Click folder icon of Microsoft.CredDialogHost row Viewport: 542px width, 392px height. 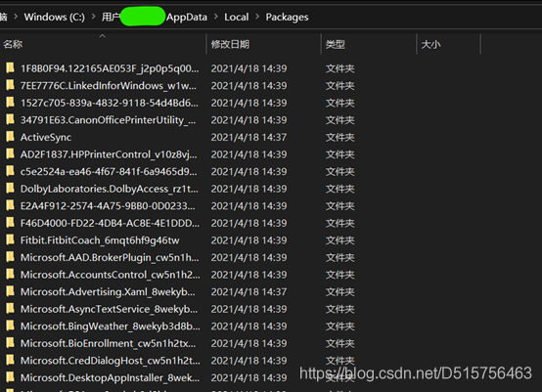10,360
